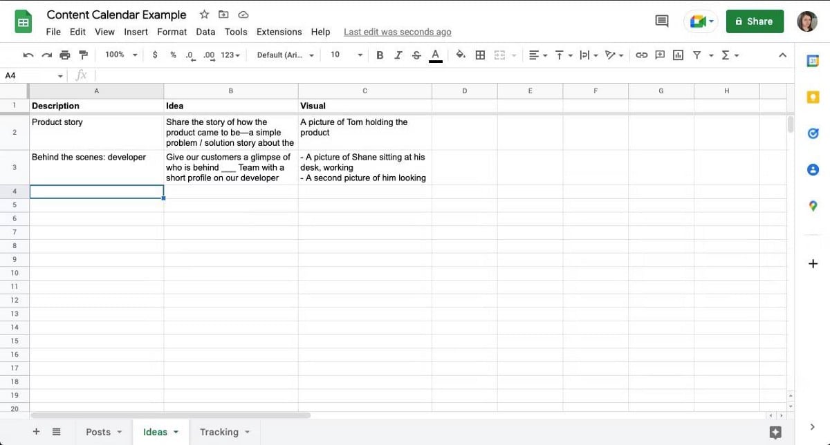Open the Last edit was seconds ago link
This screenshot has height=445, width=830.
tap(397, 32)
